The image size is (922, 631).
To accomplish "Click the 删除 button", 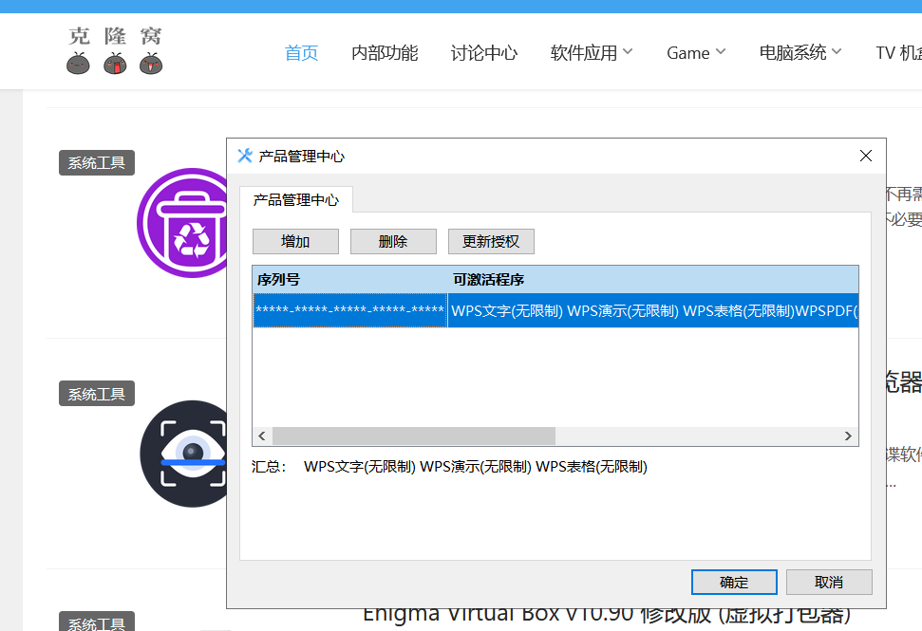I will coord(393,241).
